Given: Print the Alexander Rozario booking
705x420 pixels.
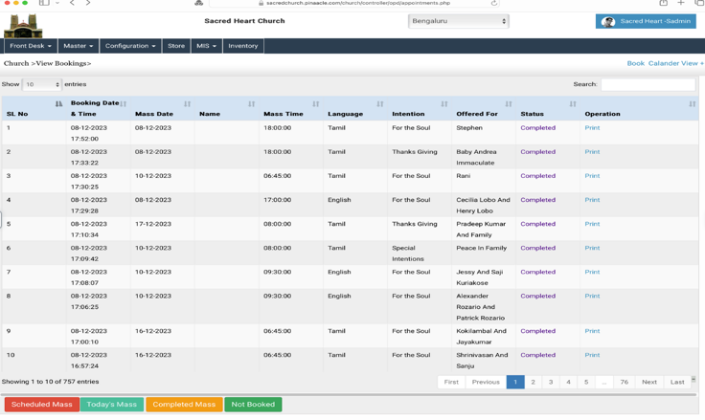Looking at the screenshot, I should tap(592, 296).
